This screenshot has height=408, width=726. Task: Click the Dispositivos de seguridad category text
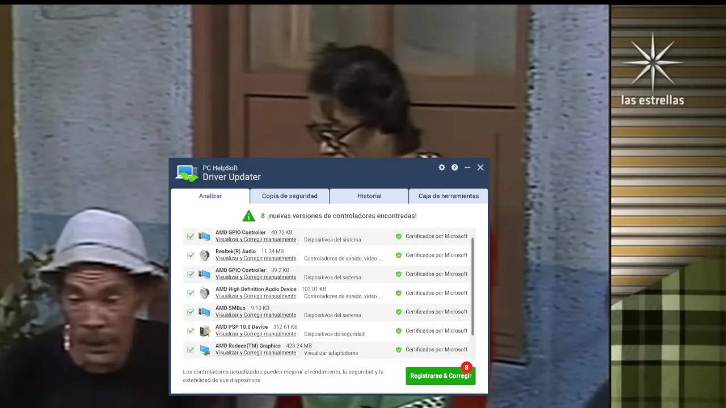click(x=334, y=334)
